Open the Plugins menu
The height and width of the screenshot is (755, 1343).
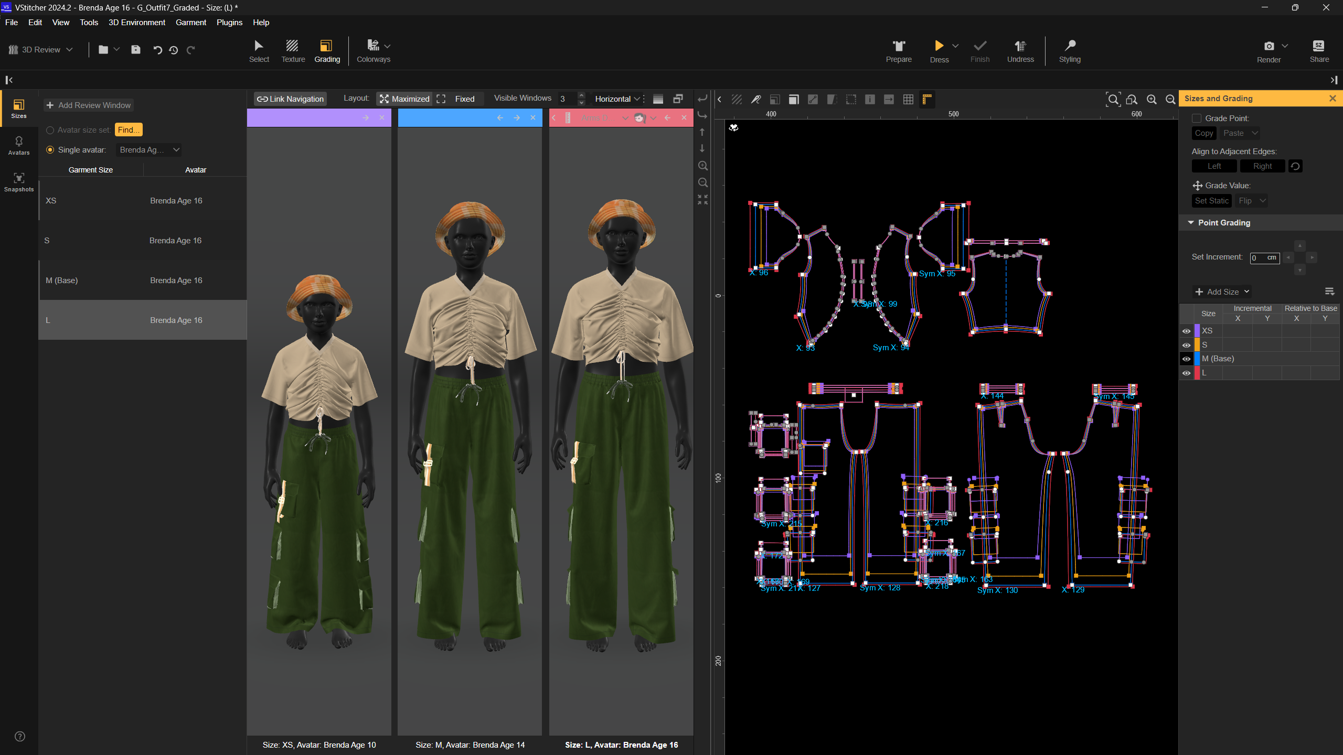pos(229,22)
